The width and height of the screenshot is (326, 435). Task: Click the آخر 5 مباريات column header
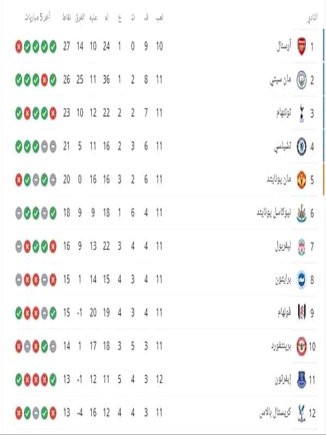point(37,18)
